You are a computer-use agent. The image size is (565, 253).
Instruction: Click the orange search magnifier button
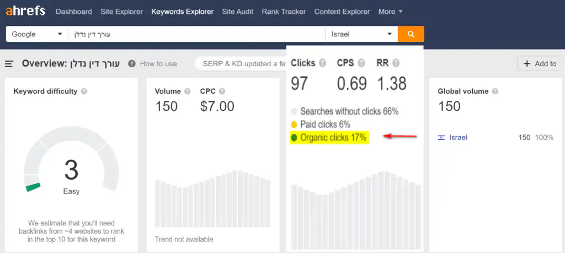[x=411, y=34]
